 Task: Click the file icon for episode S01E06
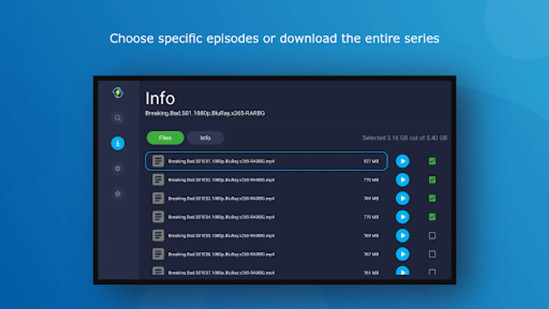(158, 254)
